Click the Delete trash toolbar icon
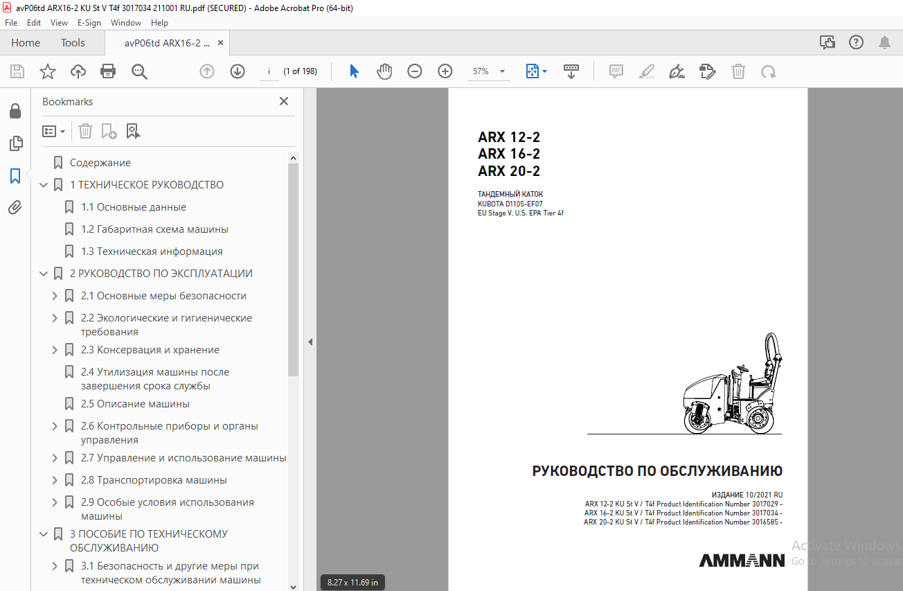Screen dimensions: 903x591 739,71
